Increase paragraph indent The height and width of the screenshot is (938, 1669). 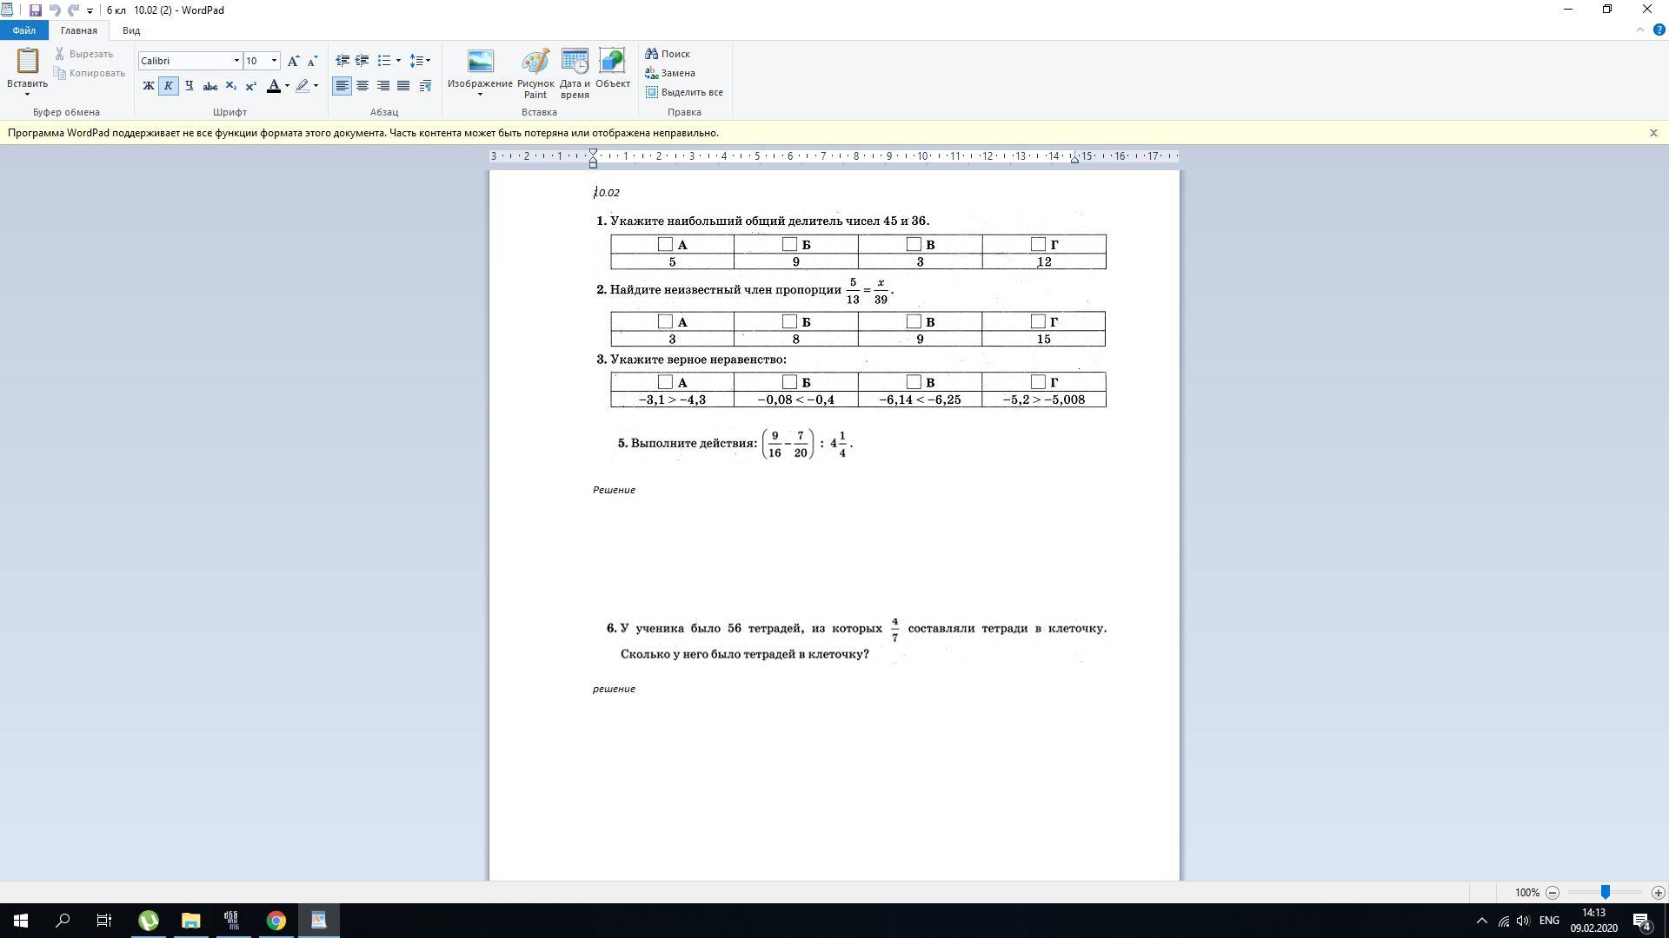click(x=362, y=61)
